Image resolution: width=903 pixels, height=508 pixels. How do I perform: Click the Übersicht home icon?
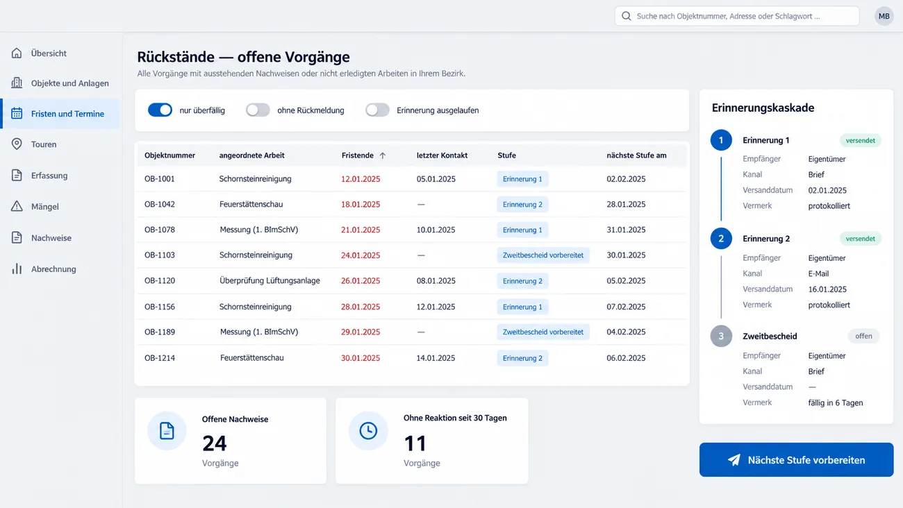click(17, 53)
